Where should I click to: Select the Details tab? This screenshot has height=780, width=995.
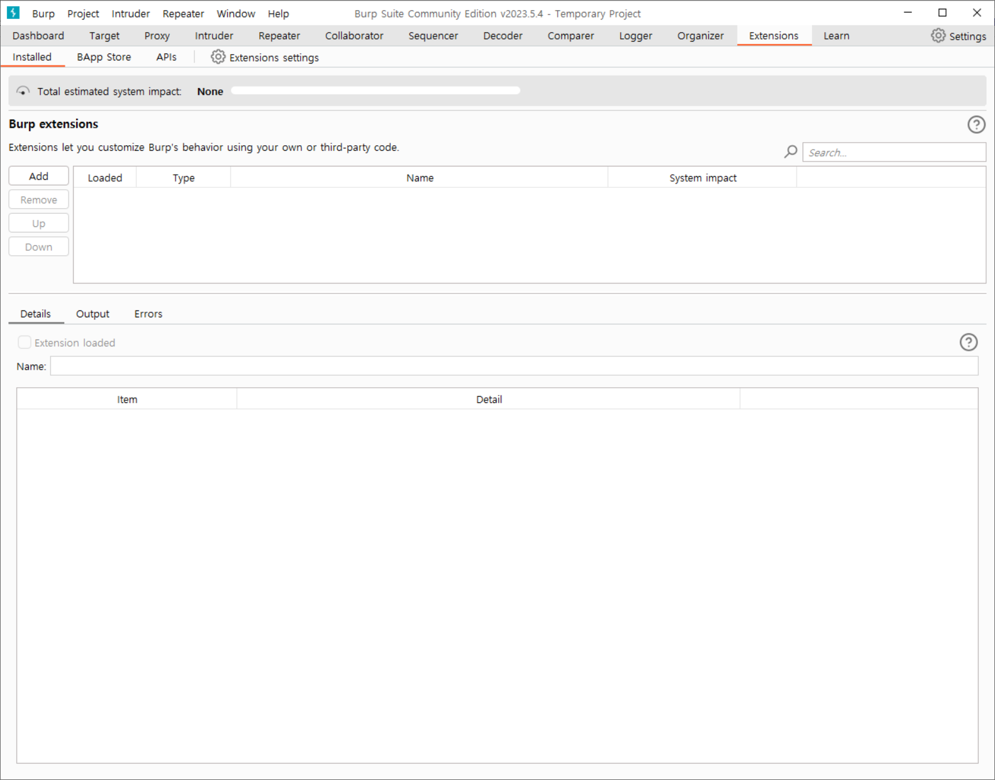coord(36,314)
